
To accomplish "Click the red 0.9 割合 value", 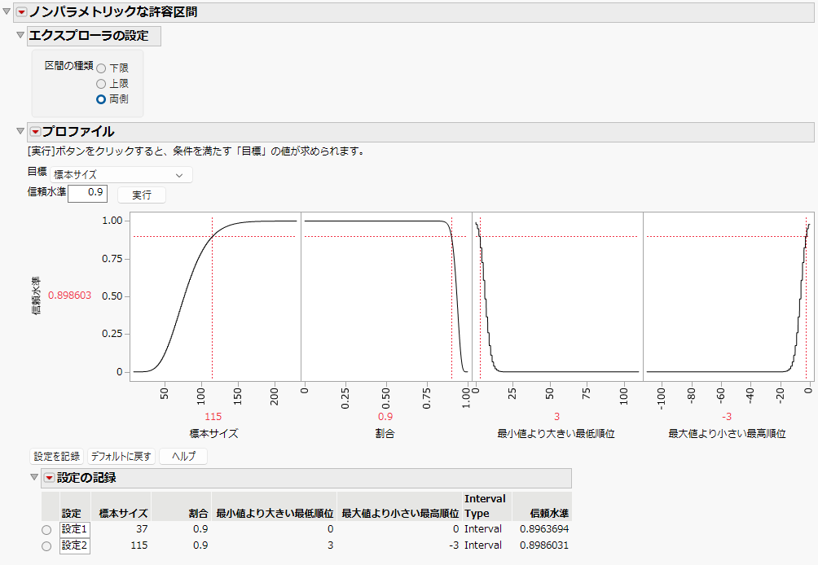I will coord(385,417).
